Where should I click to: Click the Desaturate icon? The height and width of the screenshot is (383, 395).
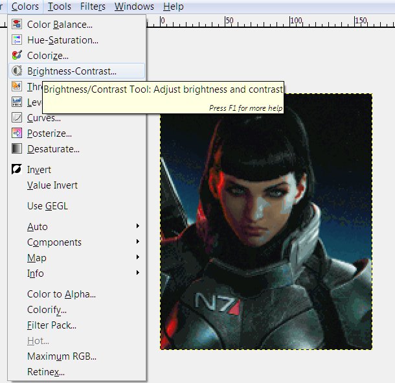pos(17,149)
